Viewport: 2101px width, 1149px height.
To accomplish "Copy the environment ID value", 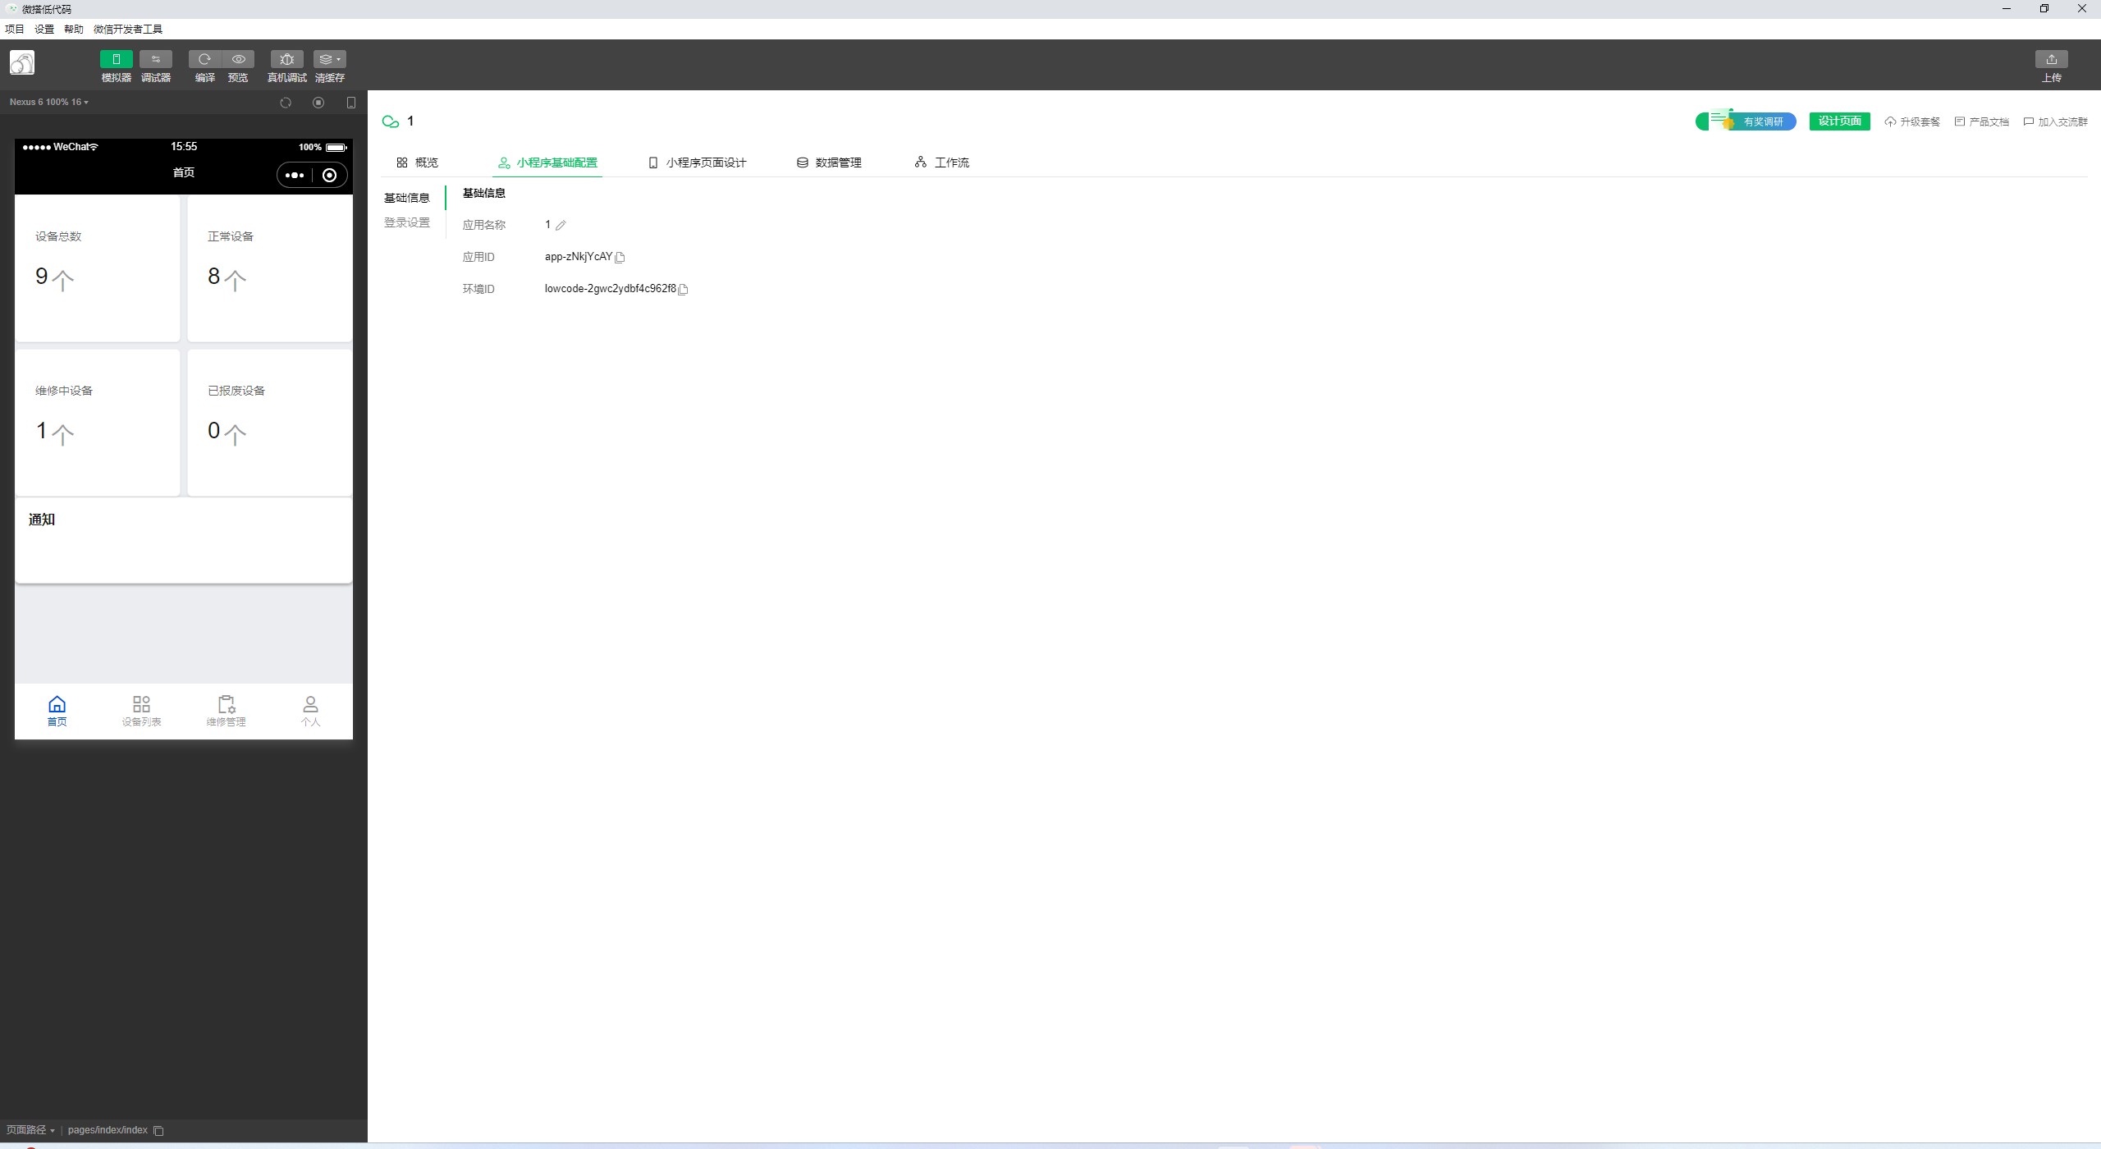I will click(683, 290).
